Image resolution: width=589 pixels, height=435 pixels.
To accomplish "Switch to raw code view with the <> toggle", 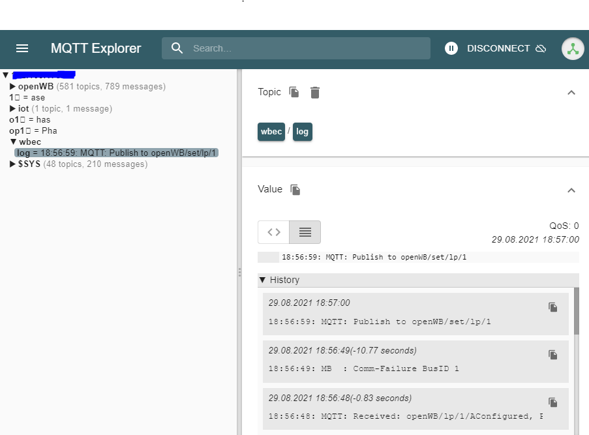I will coord(273,232).
